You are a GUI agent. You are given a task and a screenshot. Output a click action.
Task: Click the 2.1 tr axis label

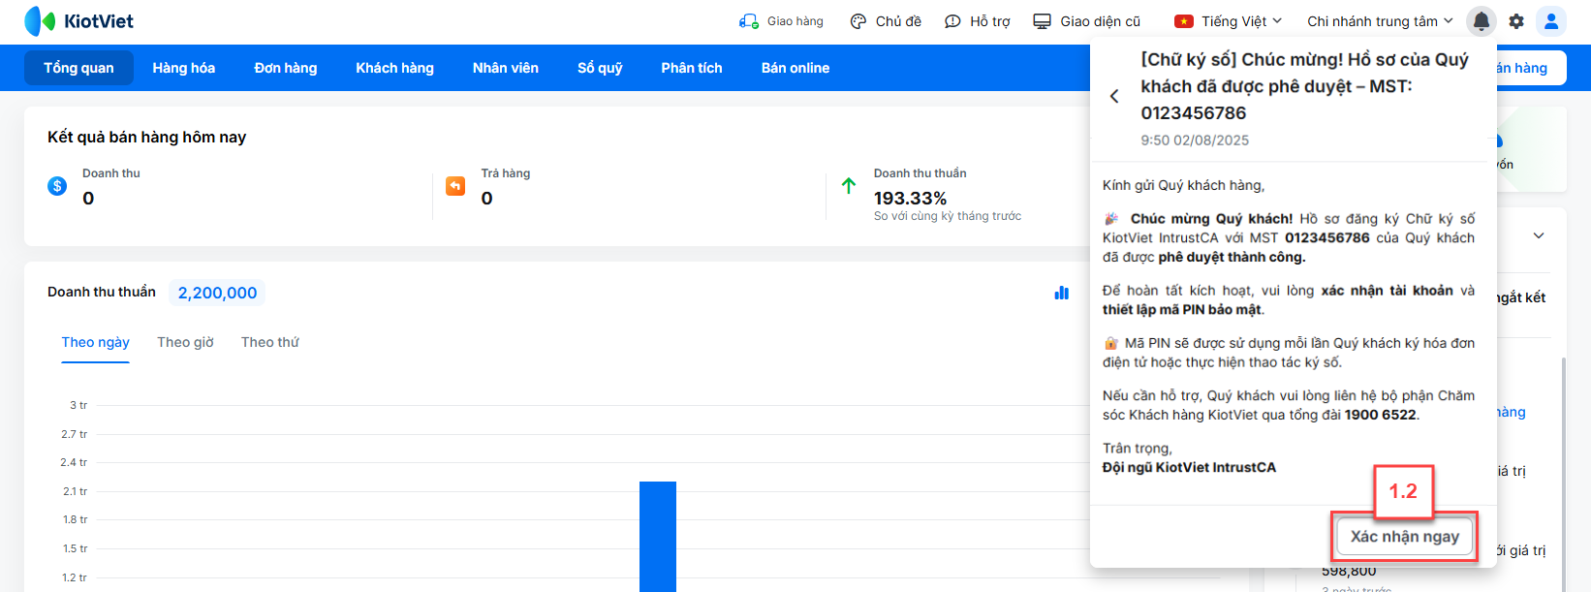(75, 491)
